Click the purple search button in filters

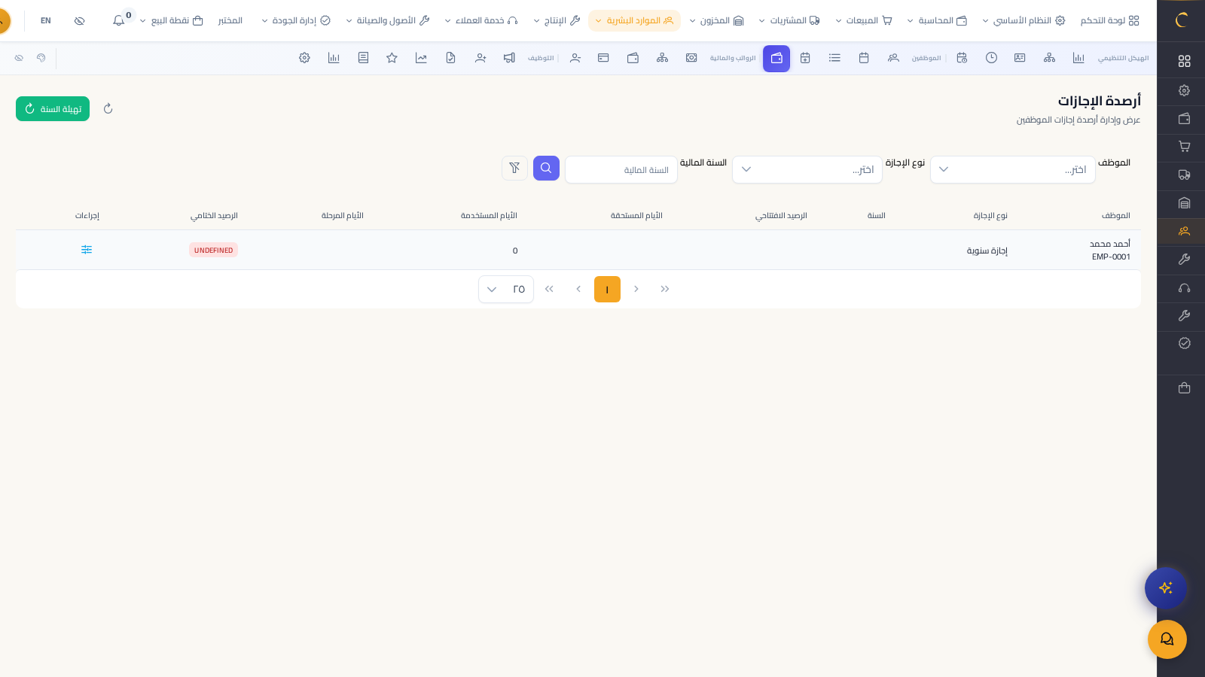[x=546, y=168]
